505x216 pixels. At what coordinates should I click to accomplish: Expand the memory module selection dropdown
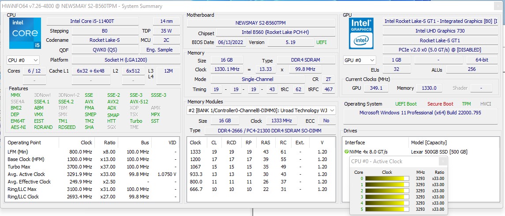click(261, 110)
